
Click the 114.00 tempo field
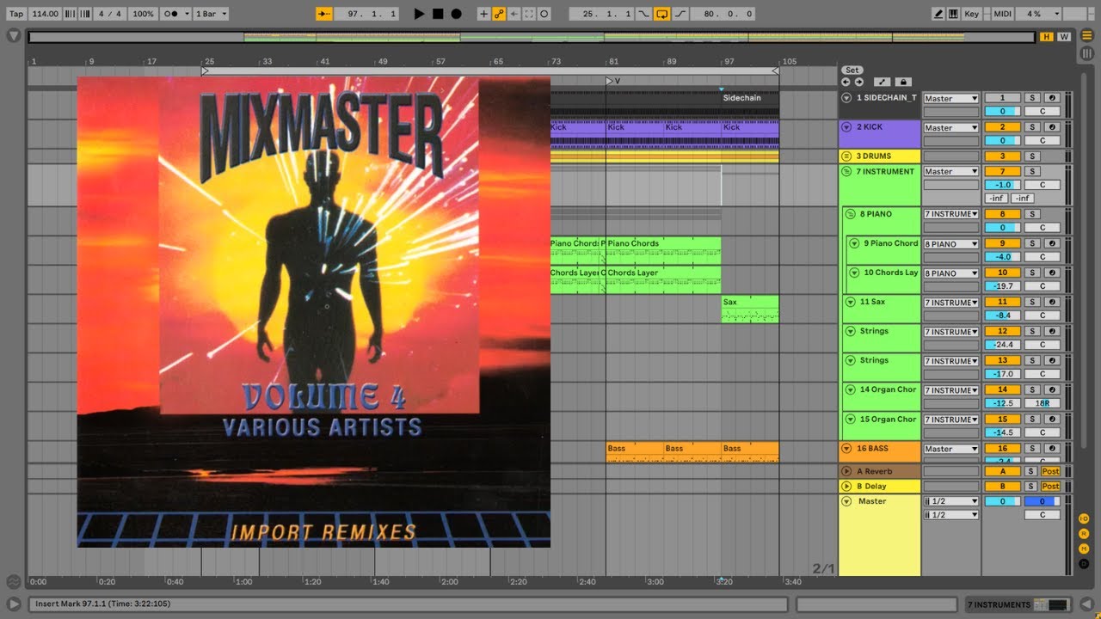pyautogui.click(x=46, y=14)
